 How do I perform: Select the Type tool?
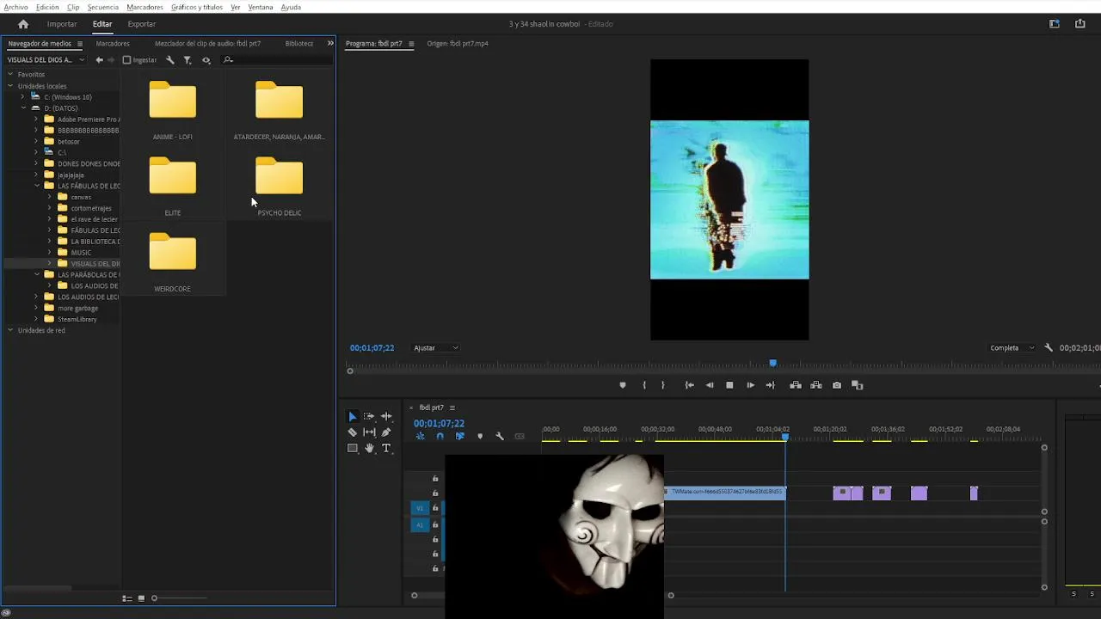(386, 448)
